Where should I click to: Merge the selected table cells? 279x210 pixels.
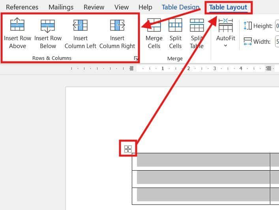pos(154,33)
